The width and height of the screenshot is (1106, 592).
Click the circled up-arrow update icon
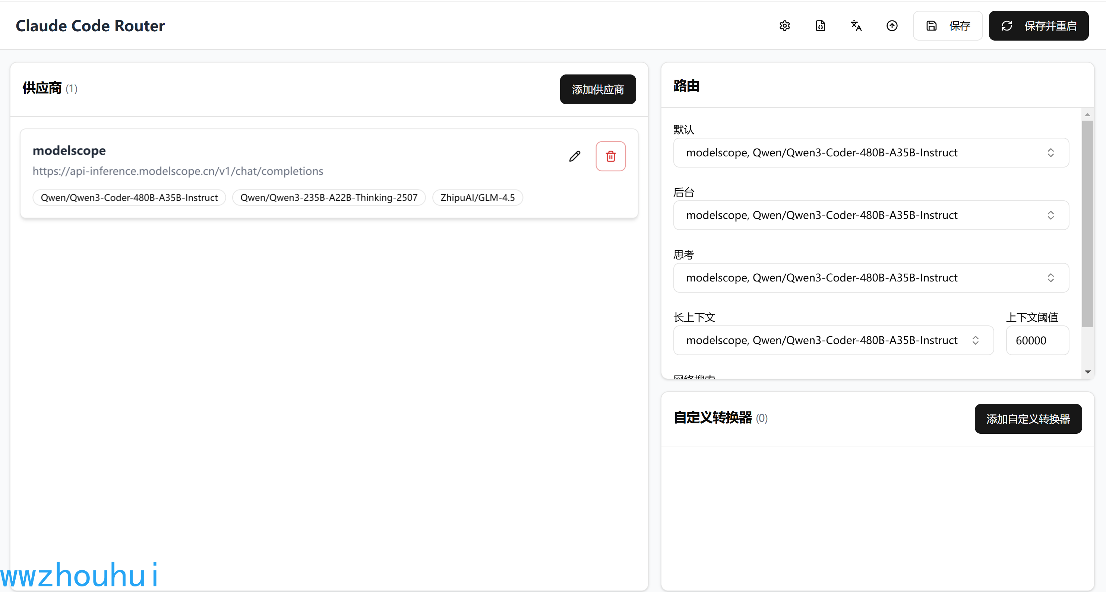coord(892,26)
